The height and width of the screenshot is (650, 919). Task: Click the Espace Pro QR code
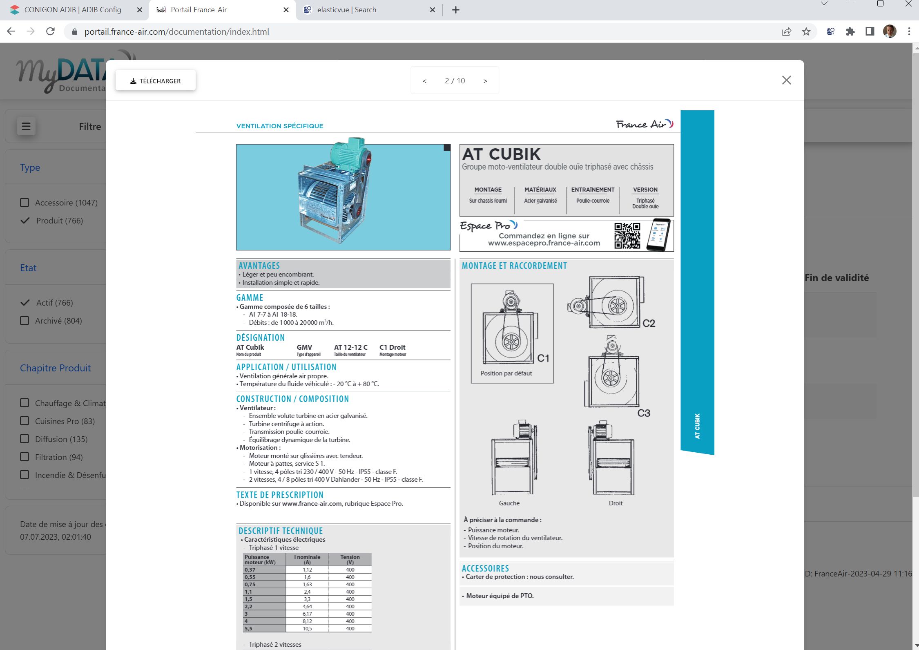627,236
